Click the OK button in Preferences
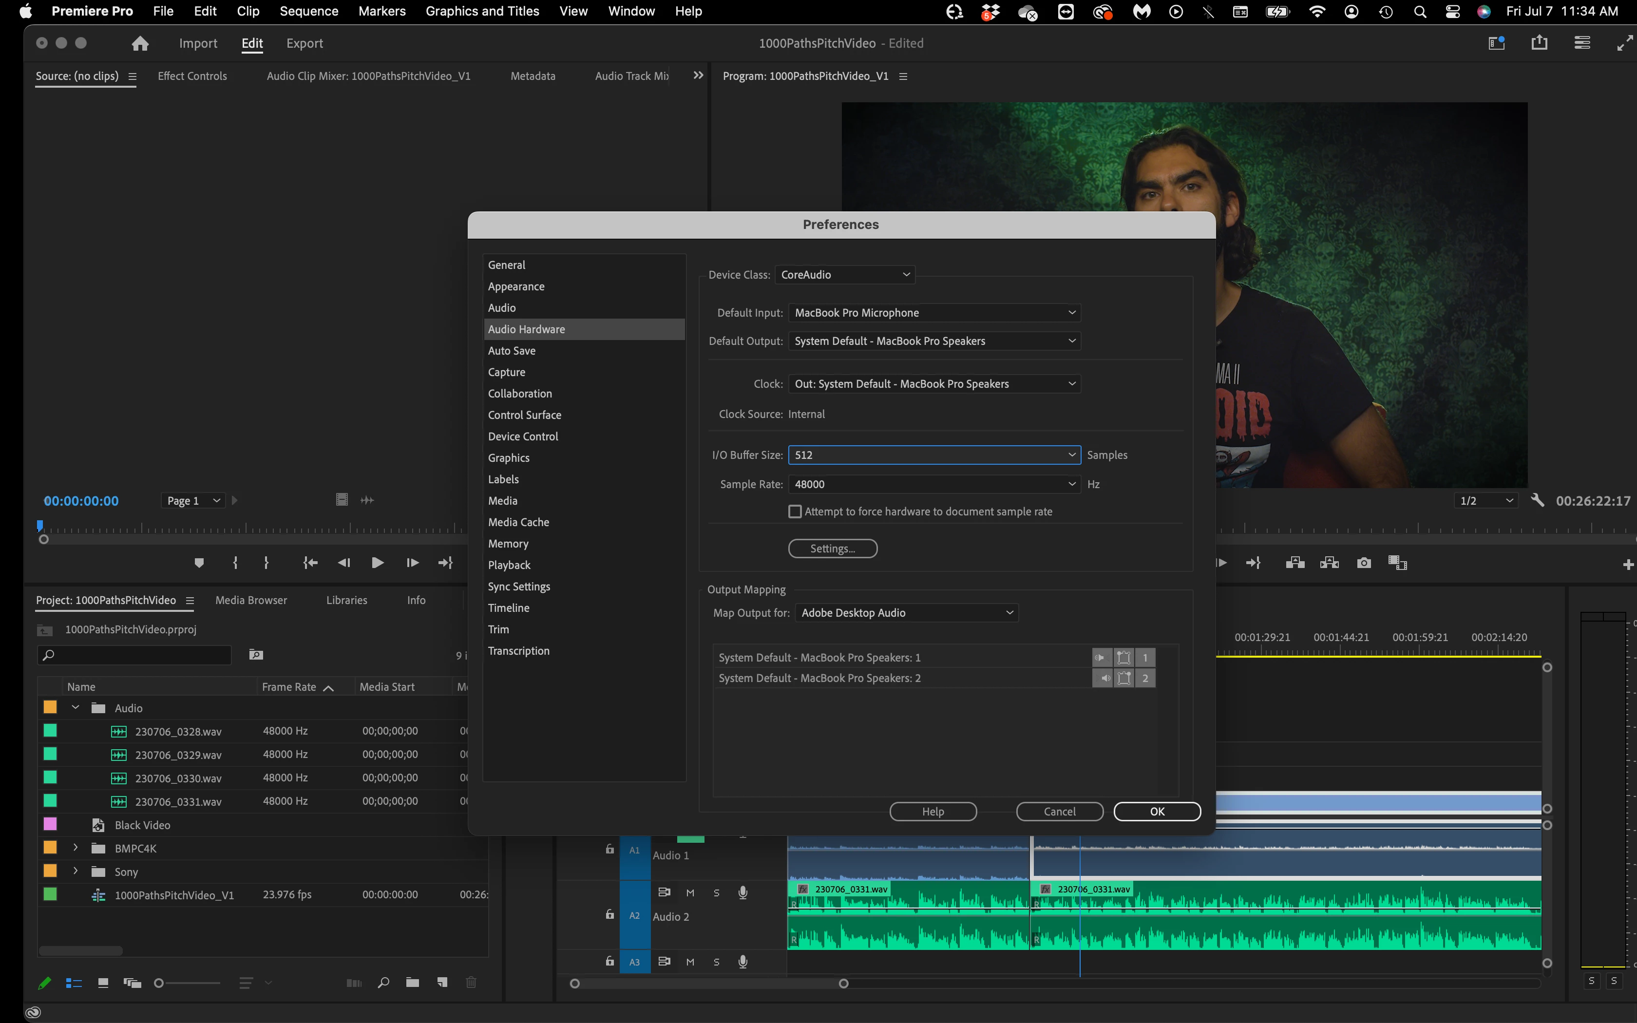The width and height of the screenshot is (1637, 1023). [1157, 811]
